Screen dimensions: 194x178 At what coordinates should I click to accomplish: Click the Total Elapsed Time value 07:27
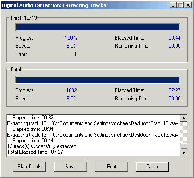(x=175, y=90)
